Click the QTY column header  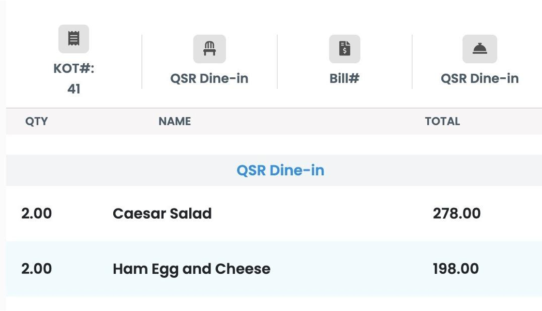coord(36,121)
